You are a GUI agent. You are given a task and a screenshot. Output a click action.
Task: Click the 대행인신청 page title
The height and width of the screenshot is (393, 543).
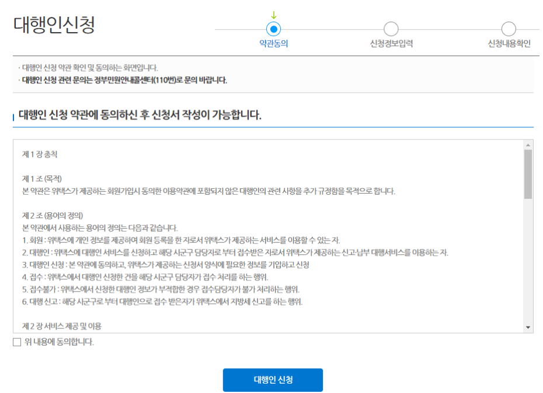(54, 25)
